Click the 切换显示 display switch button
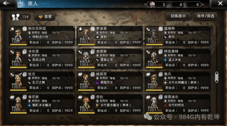Image resolution: width=227 pixels, height=126 pixels. pyautogui.click(x=178, y=16)
